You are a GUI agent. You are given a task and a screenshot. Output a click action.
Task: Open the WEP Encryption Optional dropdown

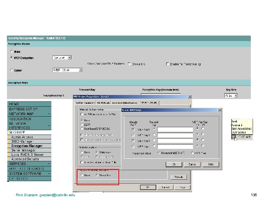click(62, 58)
